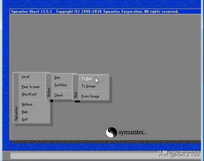Choose Disk in the Action submenu

click(57, 77)
